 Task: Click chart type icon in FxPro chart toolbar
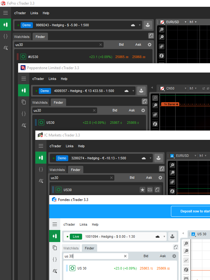[x=161, y=47]
